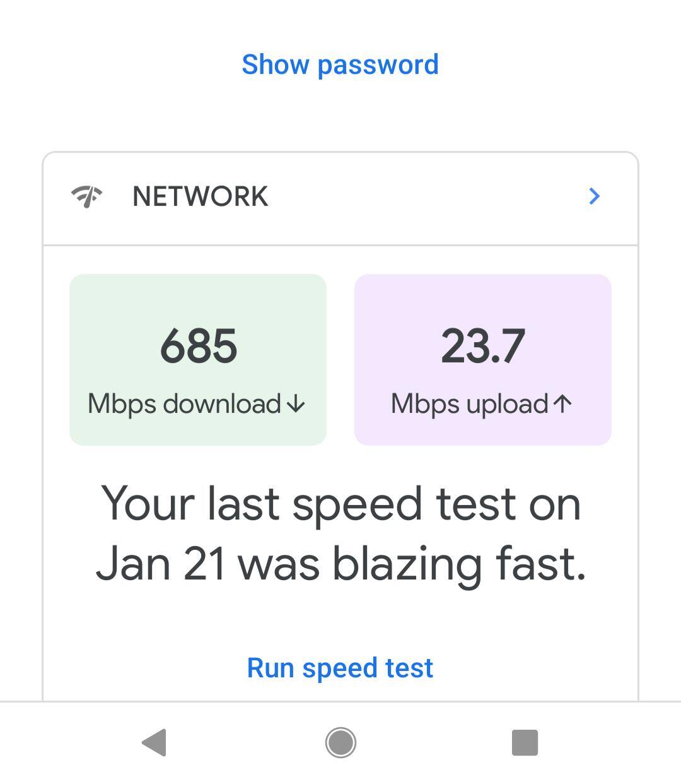Open recent apps with the square button
The height and width of the screenshot is (784, 681).
(525, 742)
